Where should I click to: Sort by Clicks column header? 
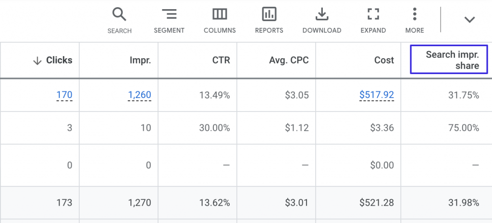tap(59, 61)
